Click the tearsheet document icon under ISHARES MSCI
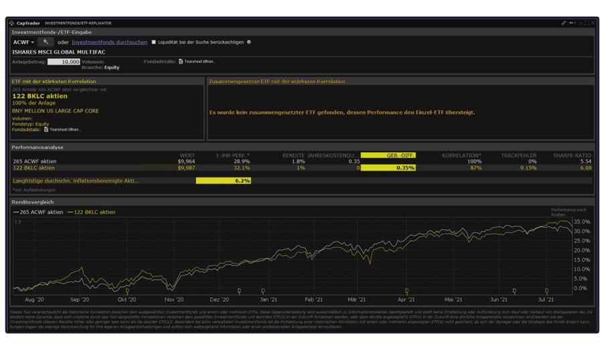 (x=181, y=62)
